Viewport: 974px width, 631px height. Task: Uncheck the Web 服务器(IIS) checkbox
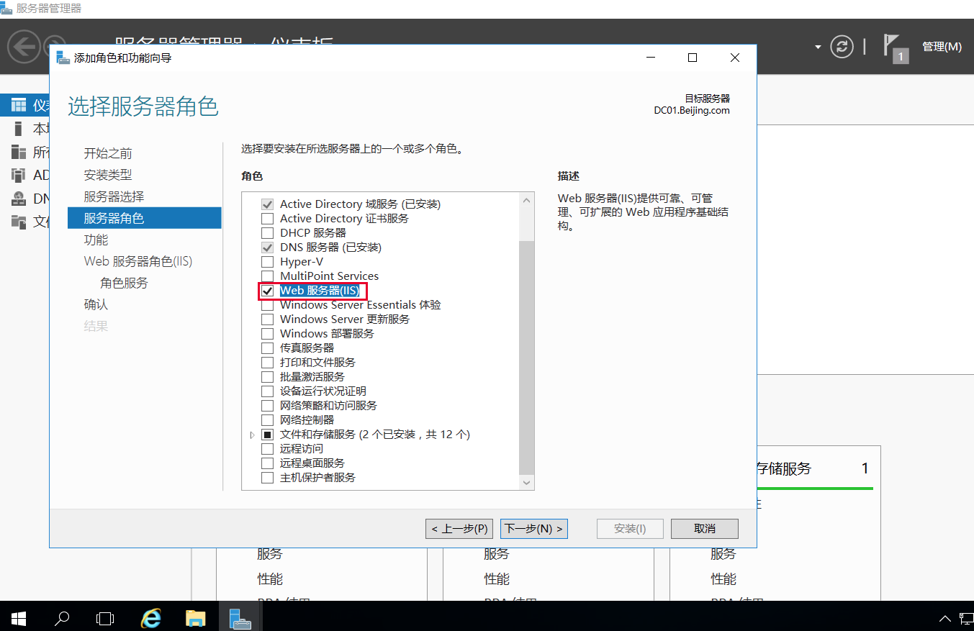coord(268,291)
